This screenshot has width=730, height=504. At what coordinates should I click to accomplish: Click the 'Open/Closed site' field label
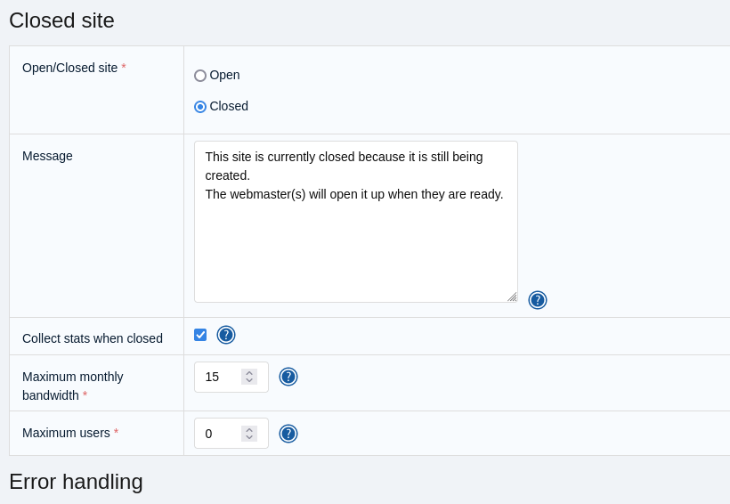pos(69,68)
